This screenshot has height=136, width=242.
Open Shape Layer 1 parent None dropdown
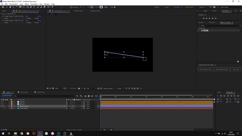(91, 106)
